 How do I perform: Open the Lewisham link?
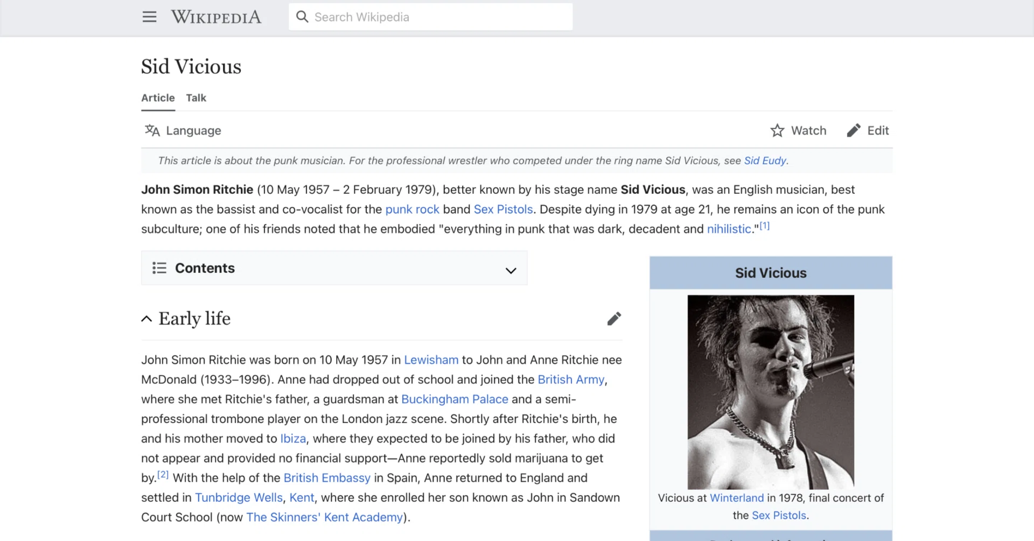tap(431, 360)
